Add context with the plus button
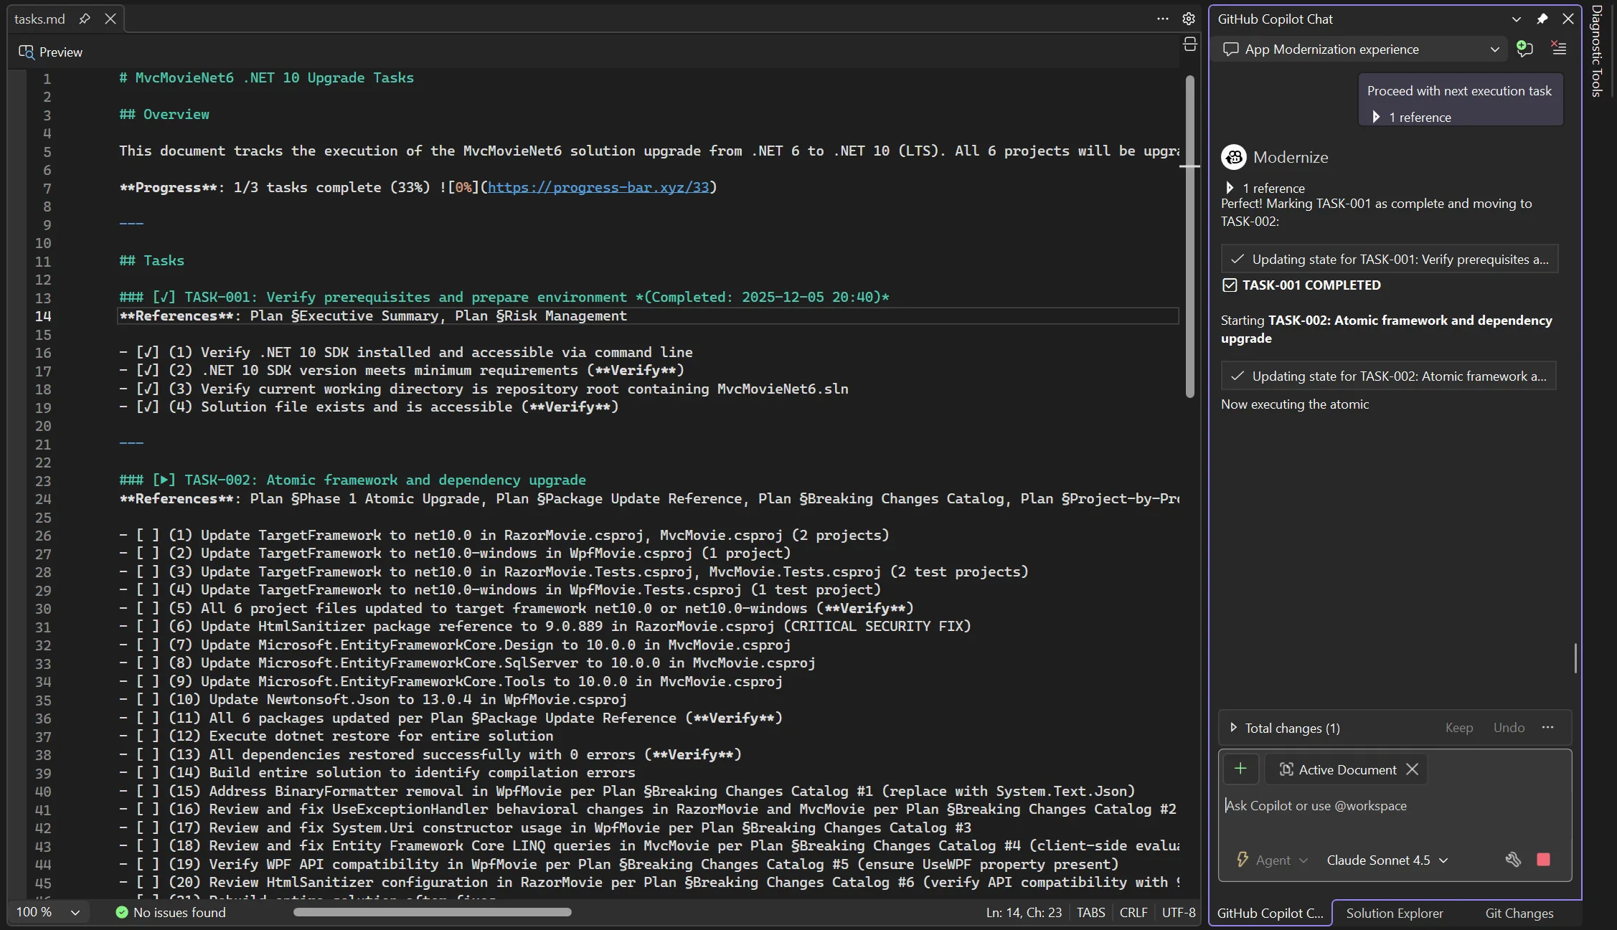This screenshot has height=930, width=1617. tap(1240, 769)
